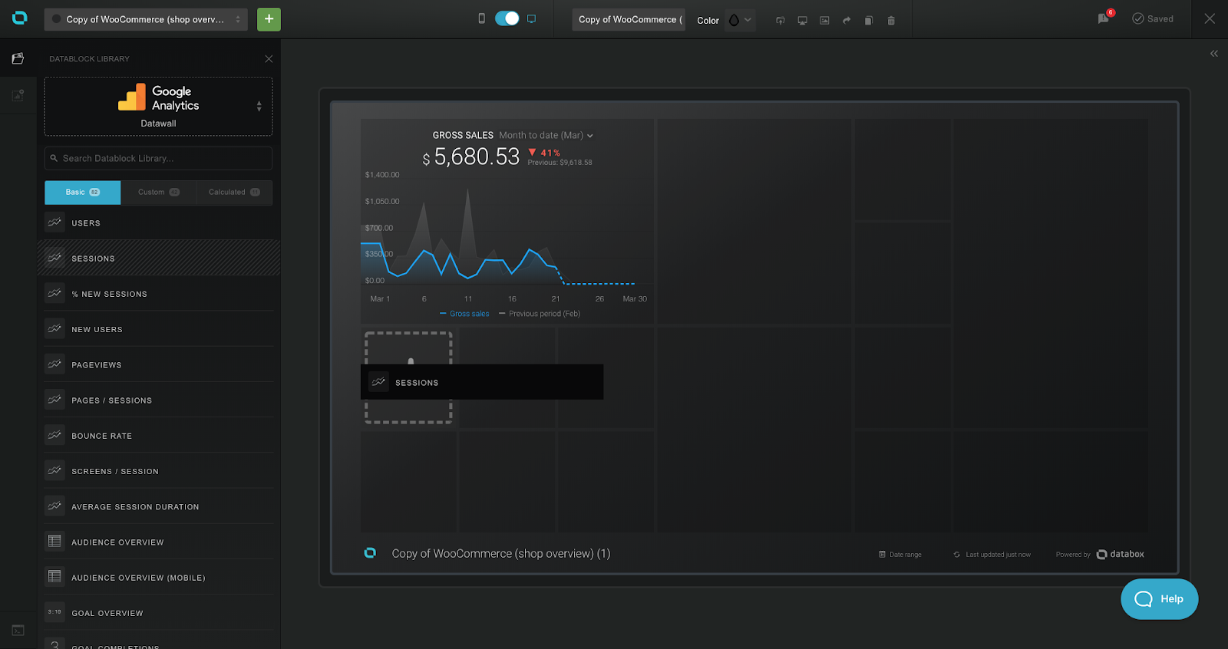Click the 5,680.53 gross sales value
The width and height of the screenshot is (1228, 649).
477,157
